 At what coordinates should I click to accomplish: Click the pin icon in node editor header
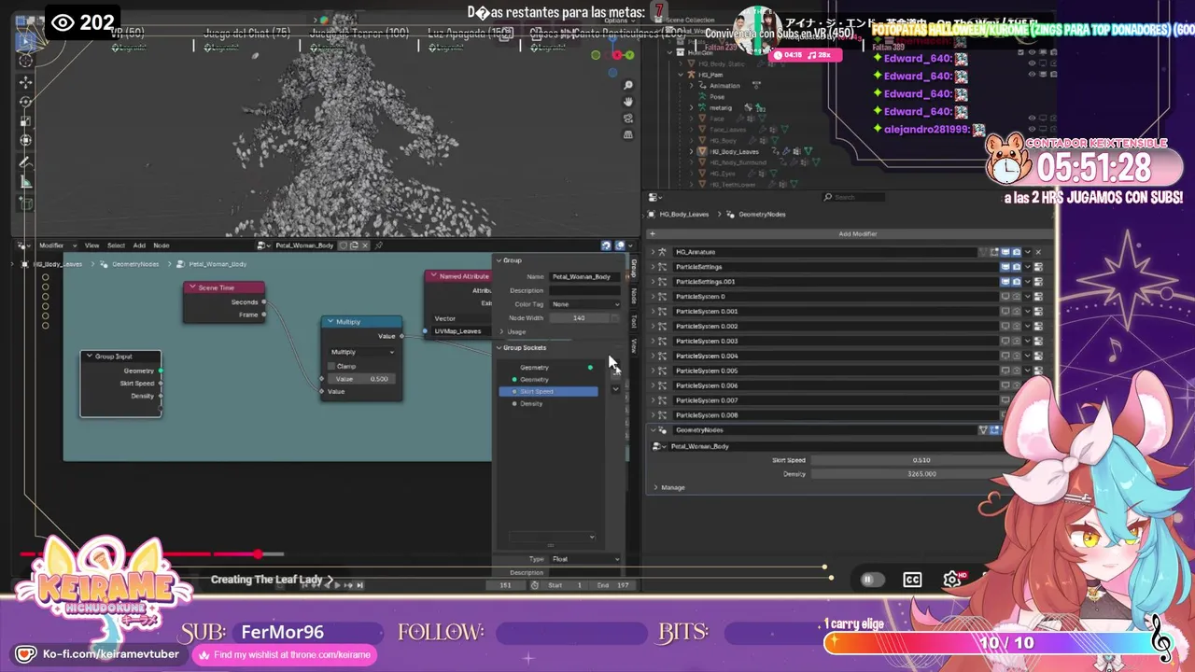[x=378, y=245]
